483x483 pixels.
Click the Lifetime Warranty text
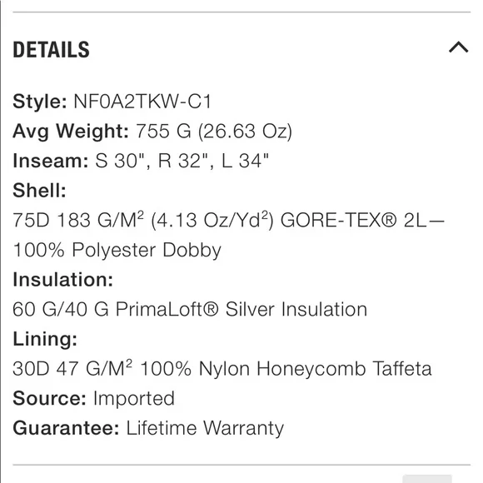click(x=205, y=429)
